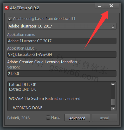Click the log scrollbar thumb
Viewport: 124px width, 130px height.
coord(113,102)
